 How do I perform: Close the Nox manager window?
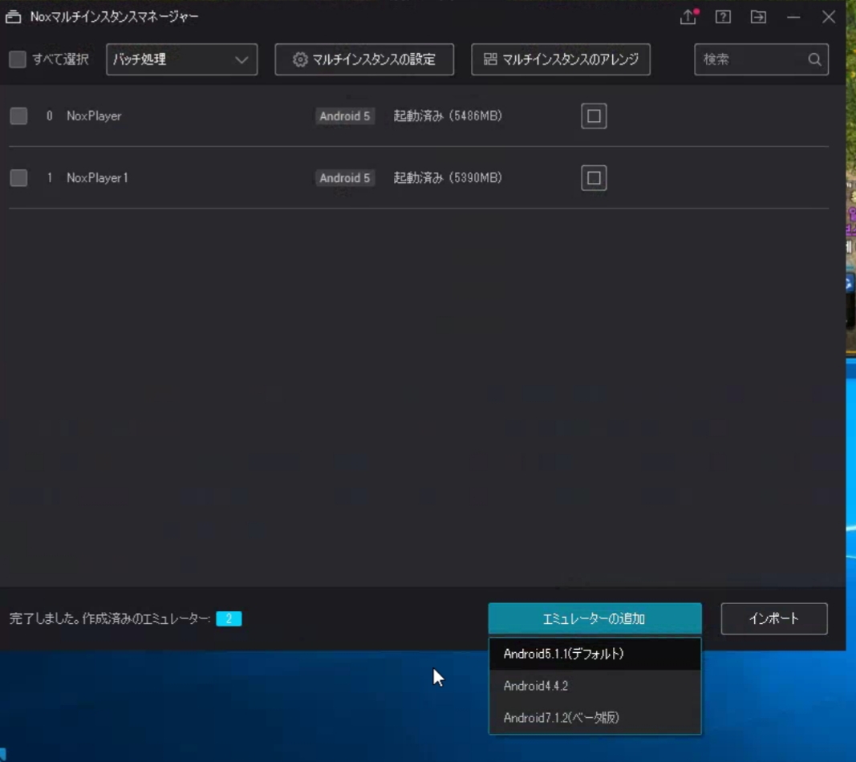pos(829,17)
